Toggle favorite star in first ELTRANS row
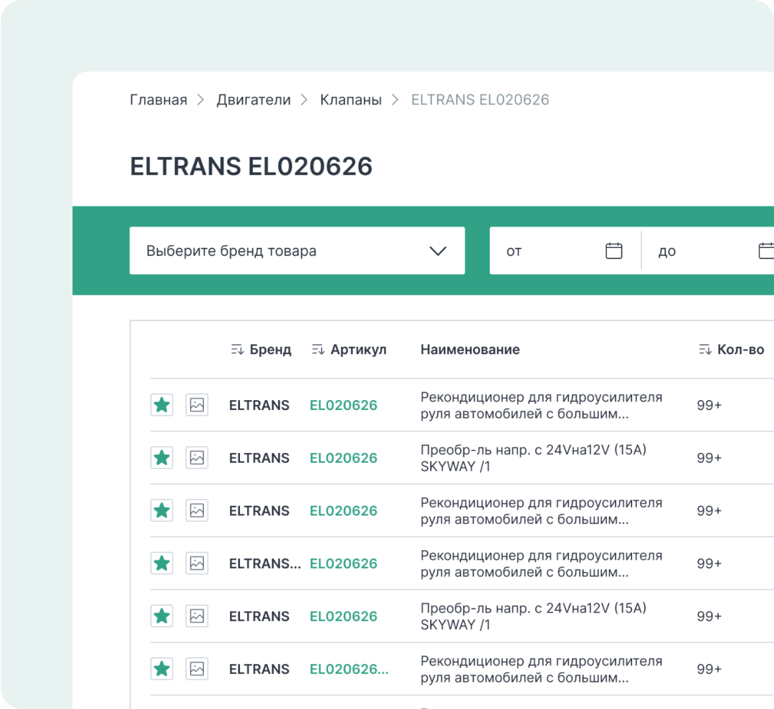The height and width of the screenshot is (709, 774). tap(162, 405)
